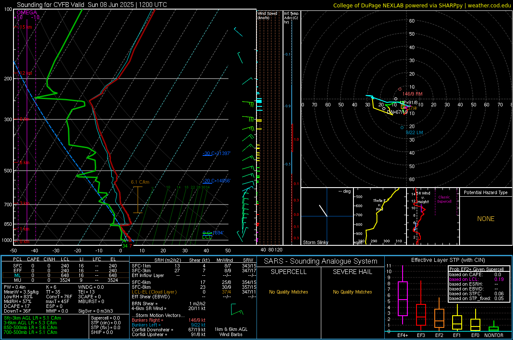
Task: Click the NONTOR axis label
Action: (x=494, y=335)
